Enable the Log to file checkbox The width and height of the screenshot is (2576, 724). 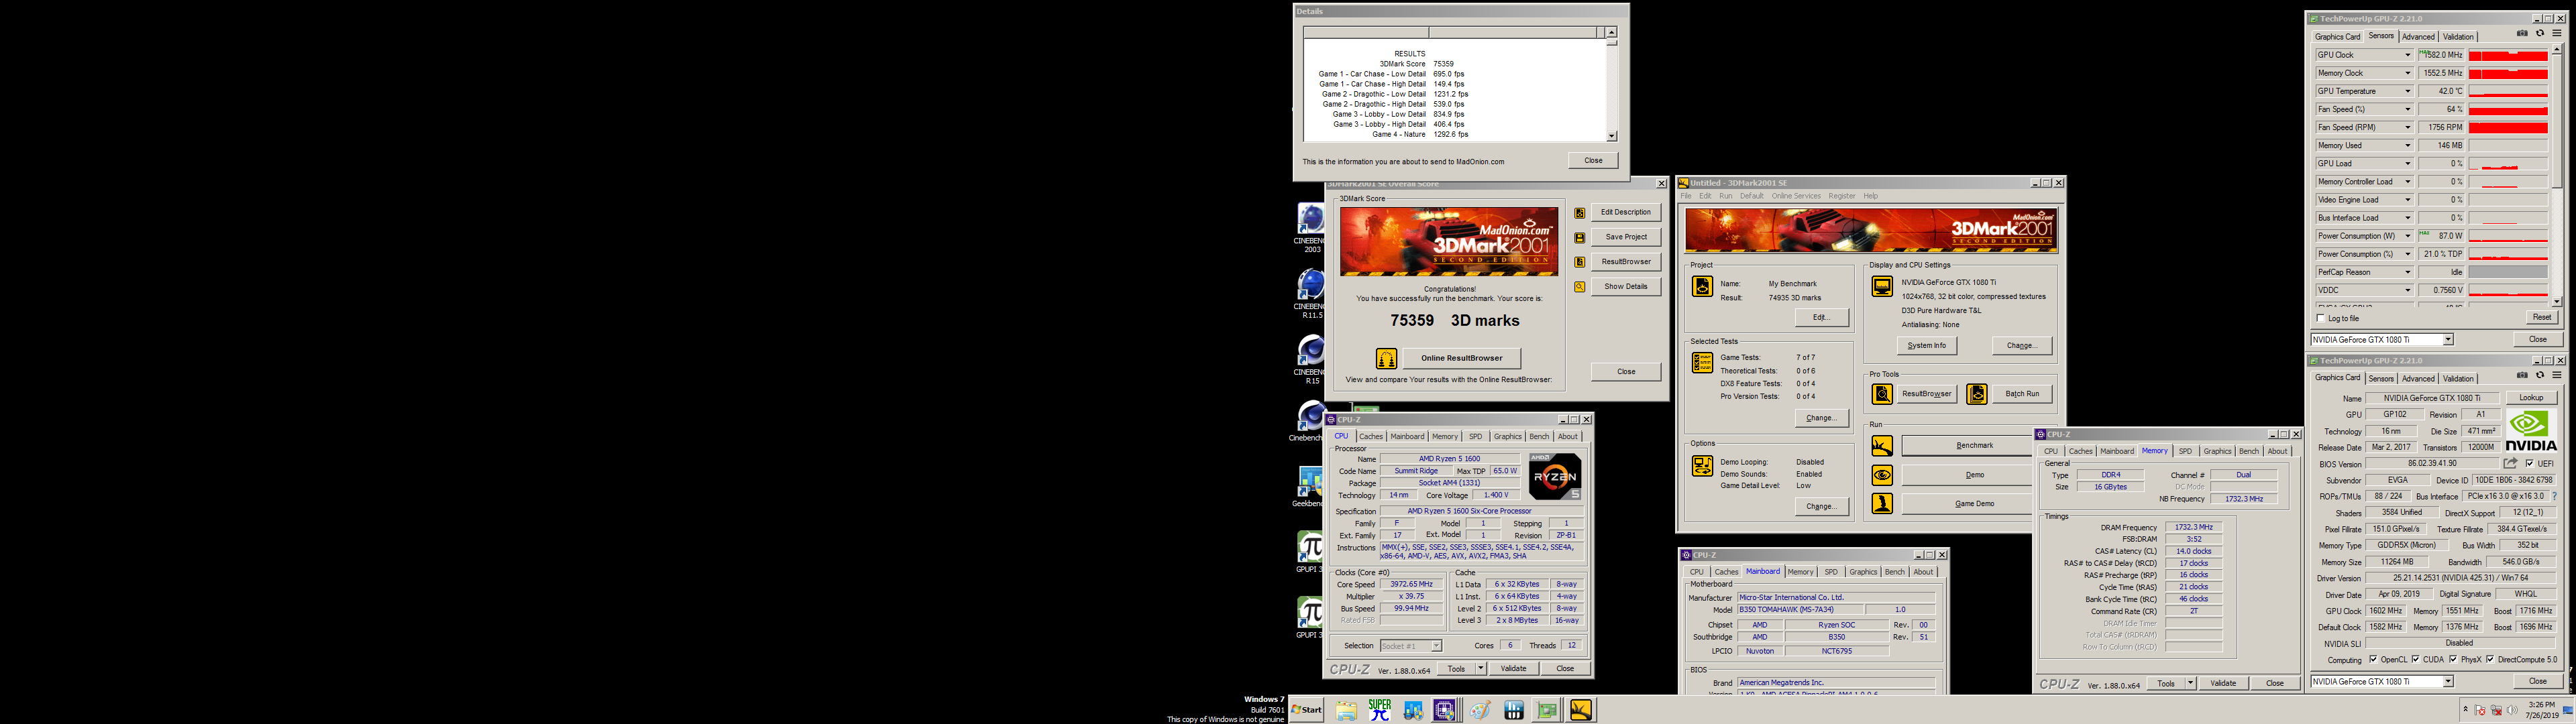[2321, 319]
